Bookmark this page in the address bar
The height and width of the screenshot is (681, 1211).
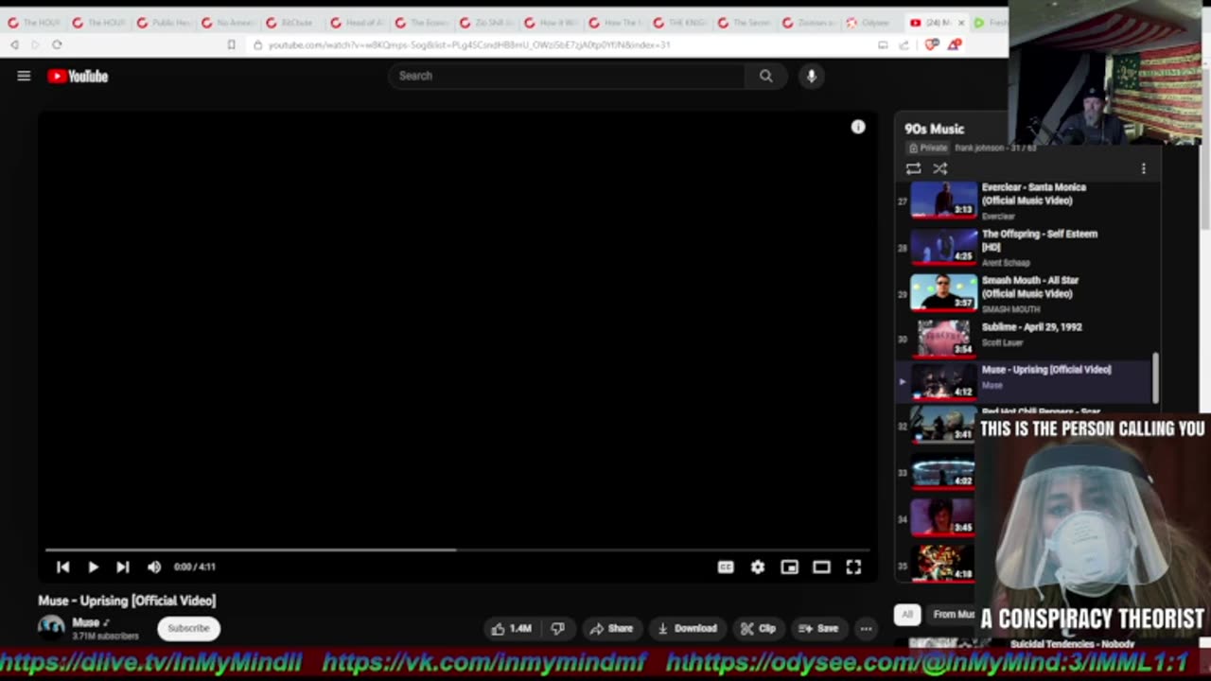pyautogui.click(x=231, y=44)
